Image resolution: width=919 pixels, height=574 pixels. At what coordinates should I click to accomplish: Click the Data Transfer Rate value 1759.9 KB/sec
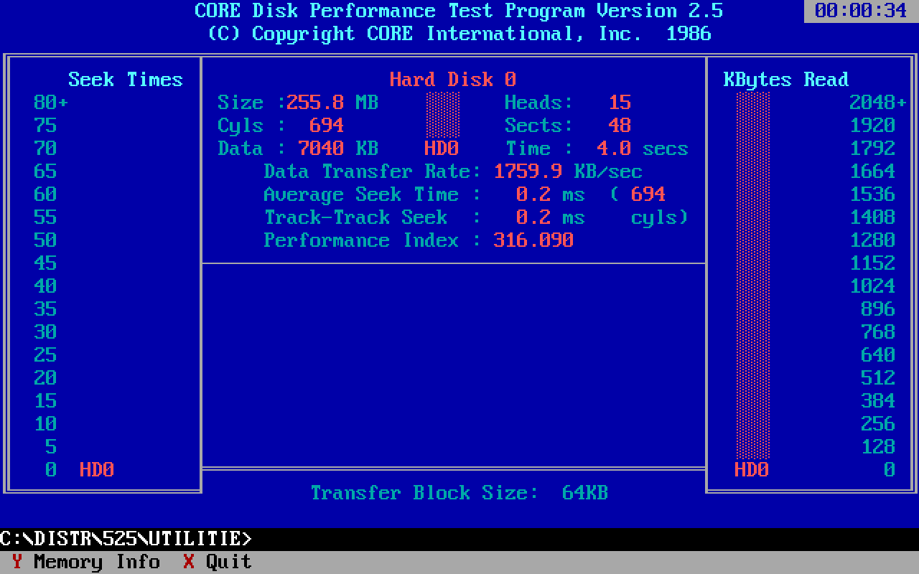(568, 171)
